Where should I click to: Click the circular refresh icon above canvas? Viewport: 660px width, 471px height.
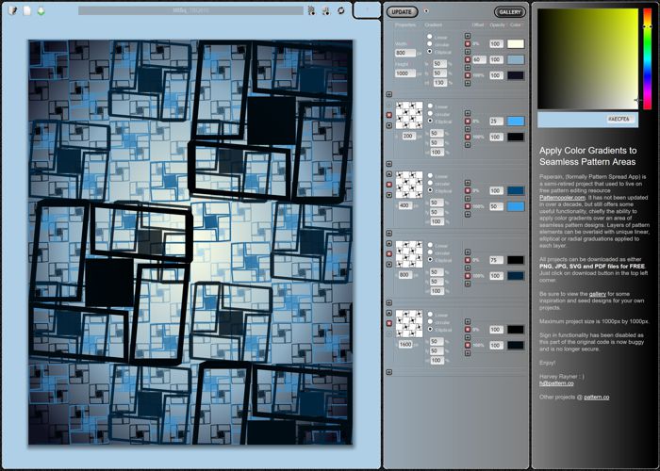[x=339, y=10]
